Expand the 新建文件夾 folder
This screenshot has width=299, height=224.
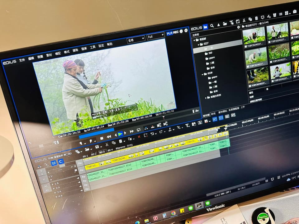point(206,98)
